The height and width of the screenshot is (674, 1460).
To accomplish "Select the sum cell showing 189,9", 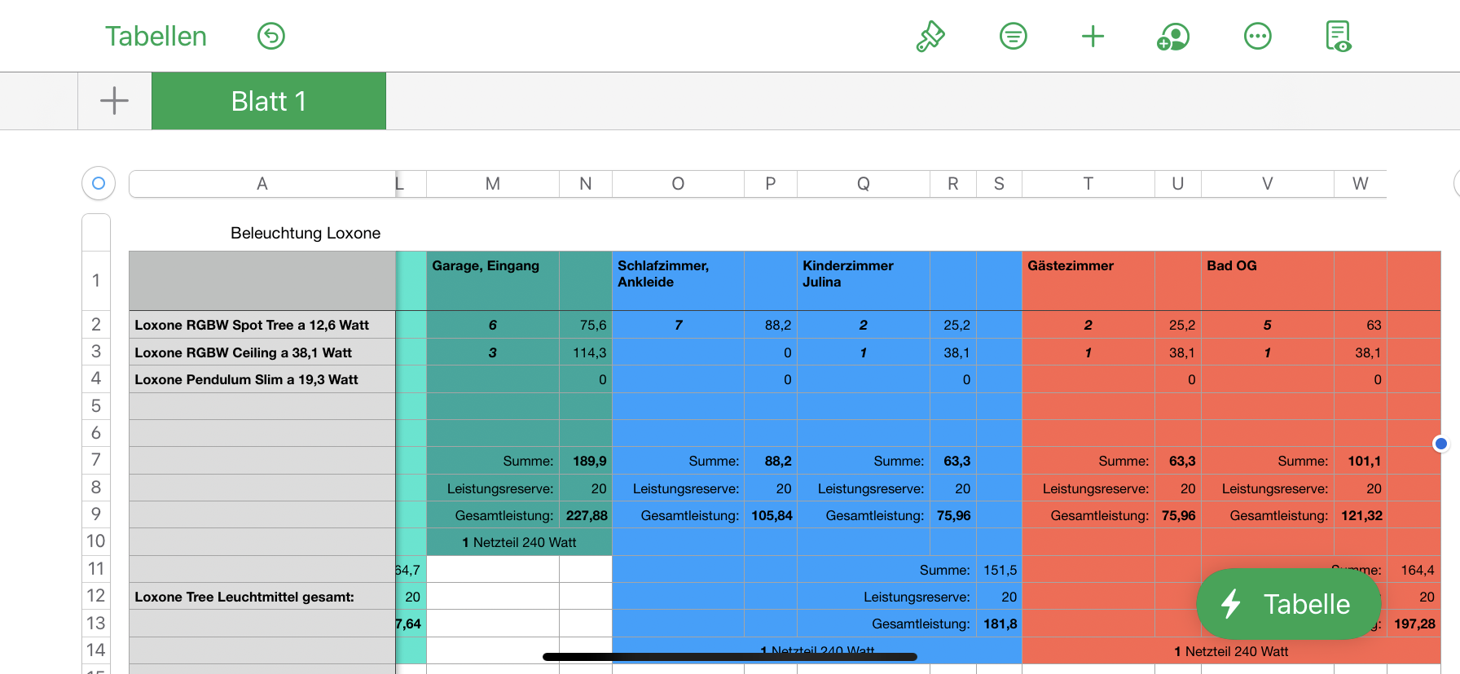I will [x=586, y=461].
